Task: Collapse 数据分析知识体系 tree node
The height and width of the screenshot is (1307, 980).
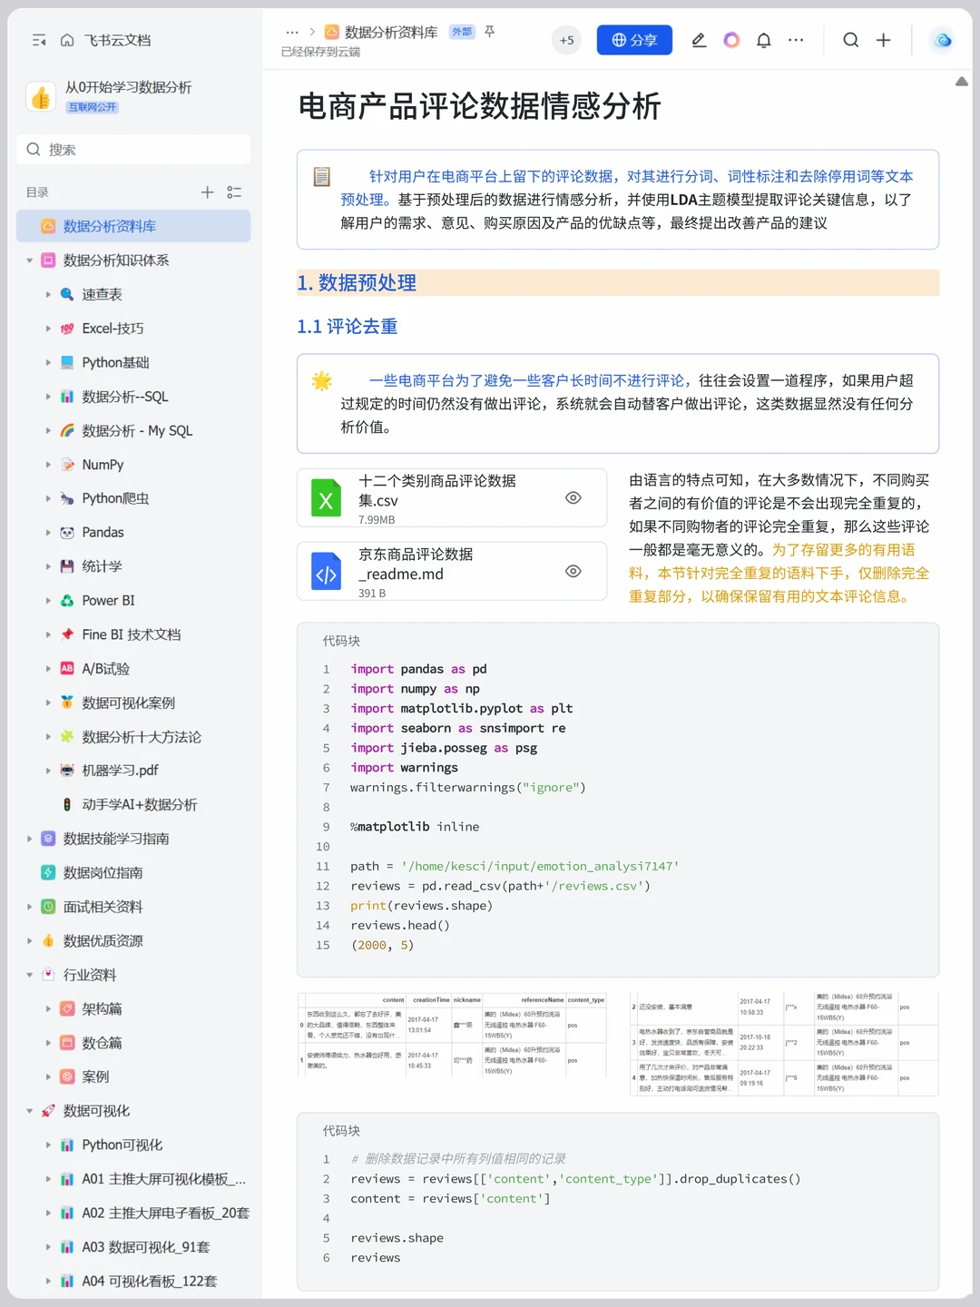Action: [x=29, y=260]
